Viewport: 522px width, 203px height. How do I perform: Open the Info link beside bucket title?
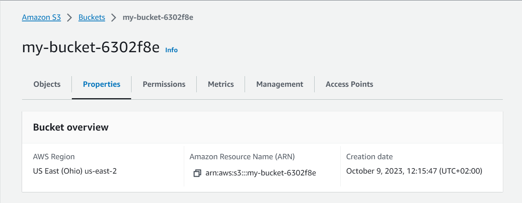tap(171, 50)
